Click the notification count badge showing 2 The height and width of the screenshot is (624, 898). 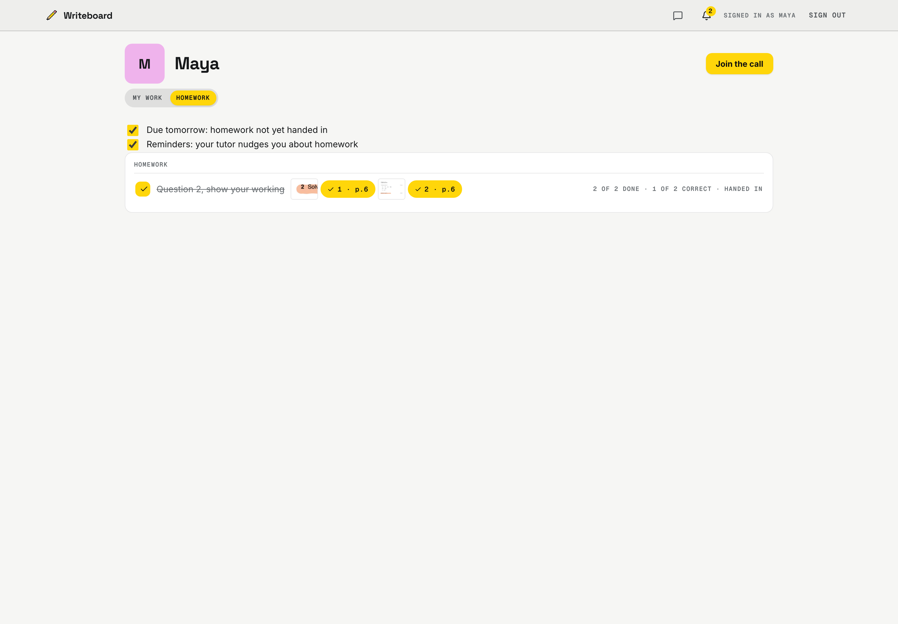pos(710,11)
